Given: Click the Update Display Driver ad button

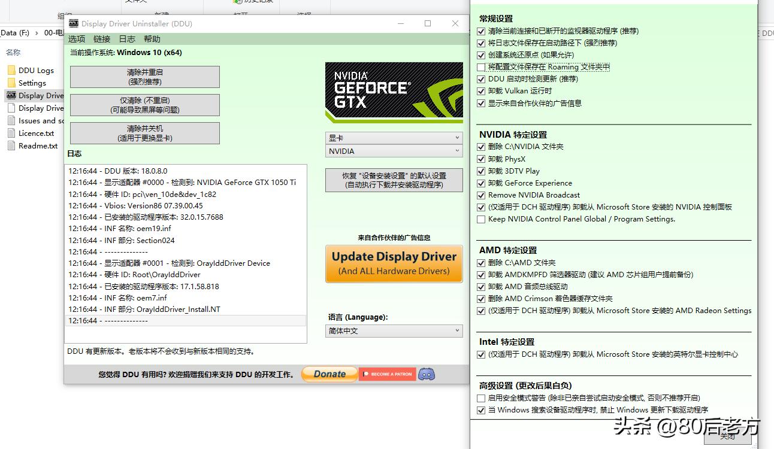Looking at the screenshot, I should pyautogui.click(x=394, y=263).
